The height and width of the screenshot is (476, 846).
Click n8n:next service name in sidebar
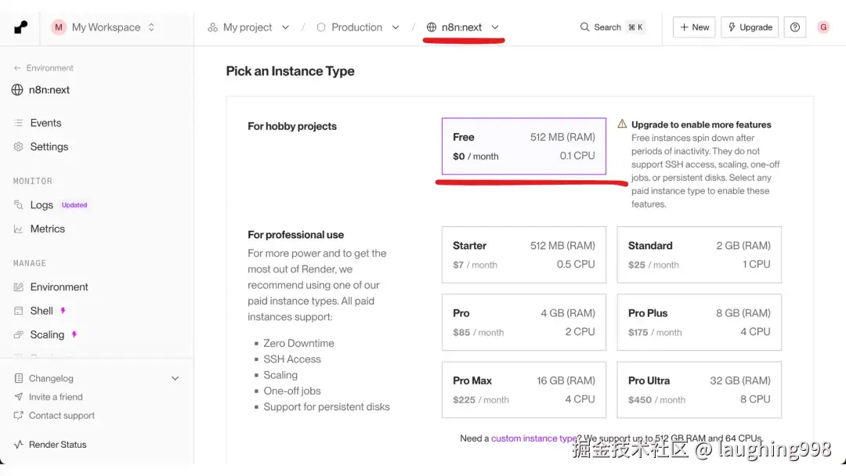49,89
